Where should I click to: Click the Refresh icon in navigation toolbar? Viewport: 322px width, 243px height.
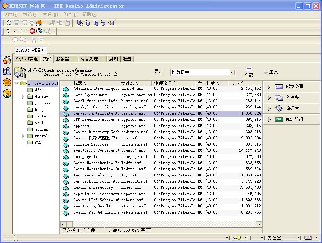click(x=39, y=31)
